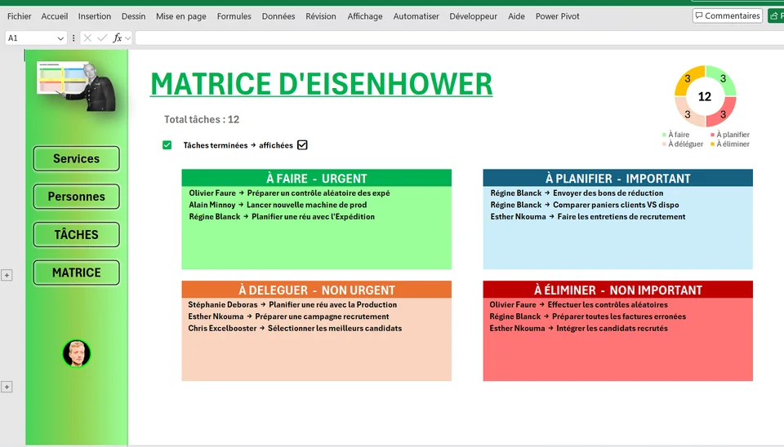Switch to the Données tab

(278, 16)
